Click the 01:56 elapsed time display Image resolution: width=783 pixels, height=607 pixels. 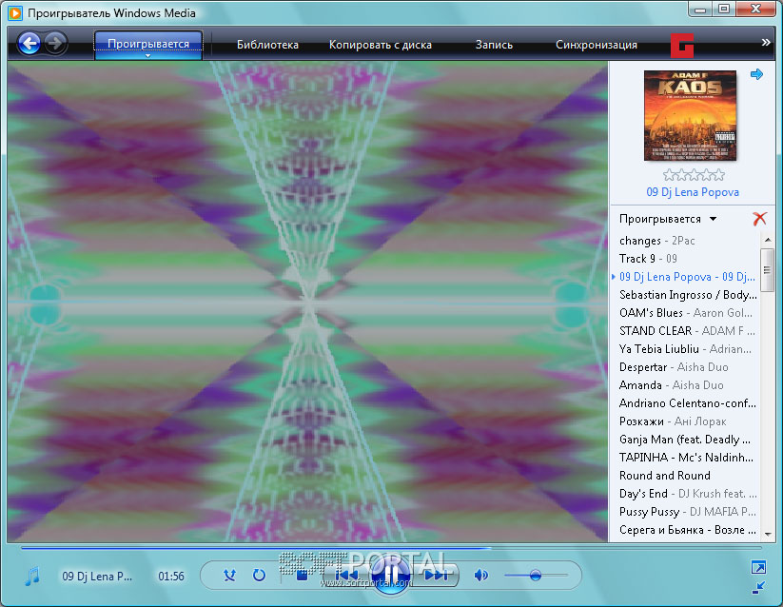click(x=171, y=577)
